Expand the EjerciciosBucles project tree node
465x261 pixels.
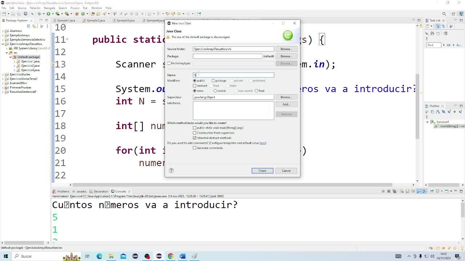click(3, 74)
